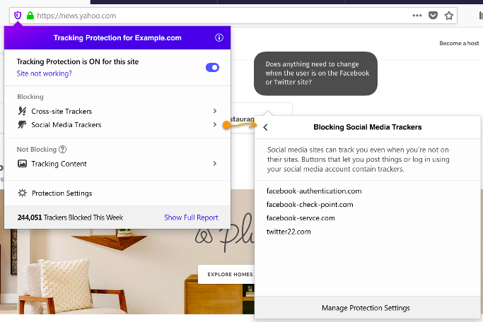Click the info icon in panel header
Screen dimensions: 483x322
point(219,38)
